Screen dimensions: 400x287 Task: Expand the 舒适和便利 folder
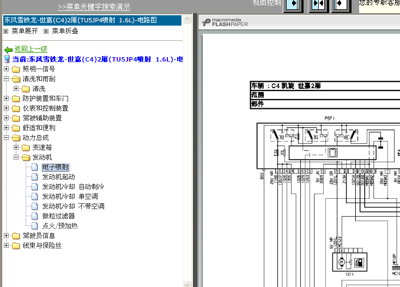coord(7,128)
